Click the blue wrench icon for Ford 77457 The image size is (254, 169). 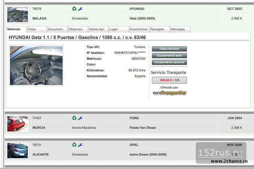(x=80, y=118)
